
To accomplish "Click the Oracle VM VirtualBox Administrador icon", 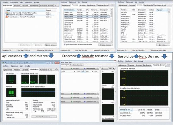I will (x=7, y=15).
